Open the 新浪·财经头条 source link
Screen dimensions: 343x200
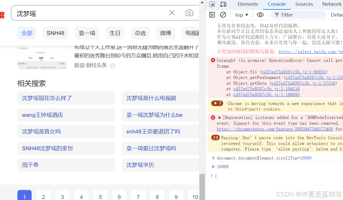point(91,65)
